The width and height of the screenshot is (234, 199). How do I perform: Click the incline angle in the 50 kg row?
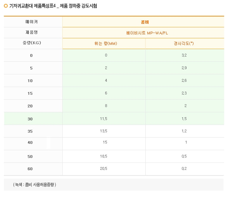pos(184,156)
